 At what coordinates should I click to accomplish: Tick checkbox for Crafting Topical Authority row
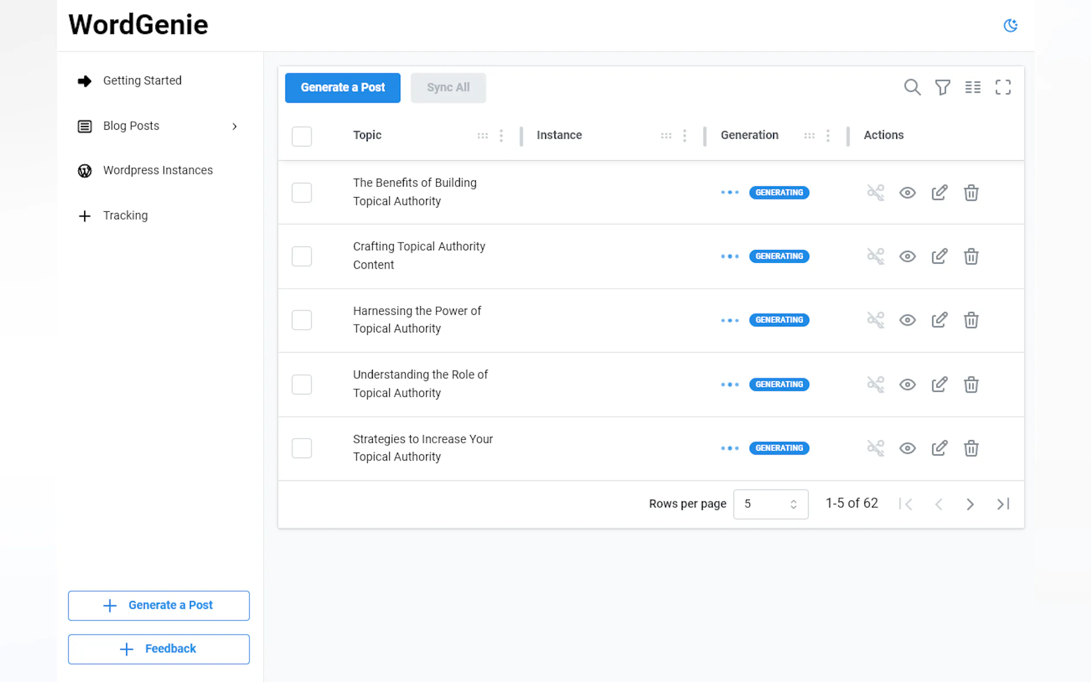point(301,257)
